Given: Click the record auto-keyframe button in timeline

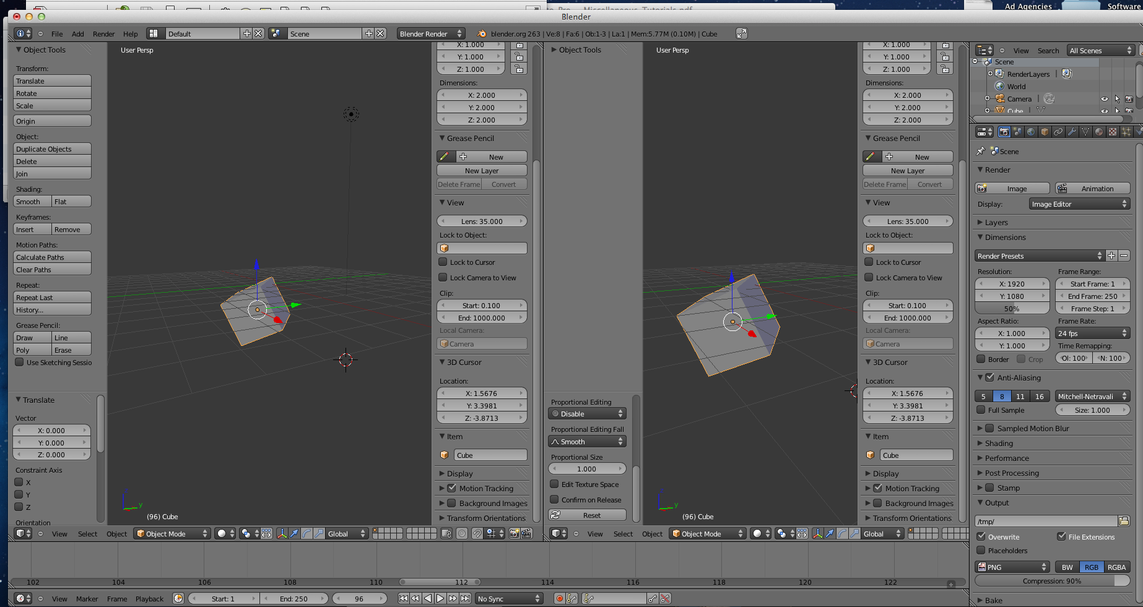Looking at the screenshot, I should [560, 598].
